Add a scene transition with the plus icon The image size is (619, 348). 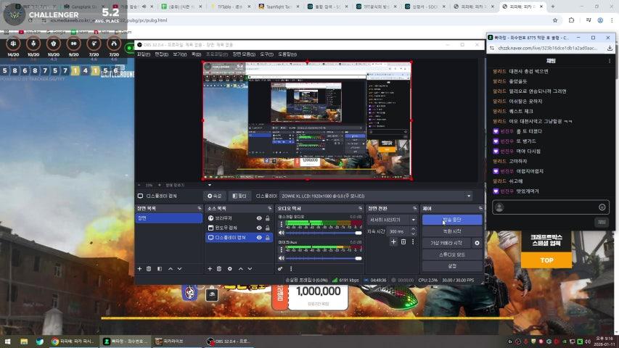click(393, 241)
